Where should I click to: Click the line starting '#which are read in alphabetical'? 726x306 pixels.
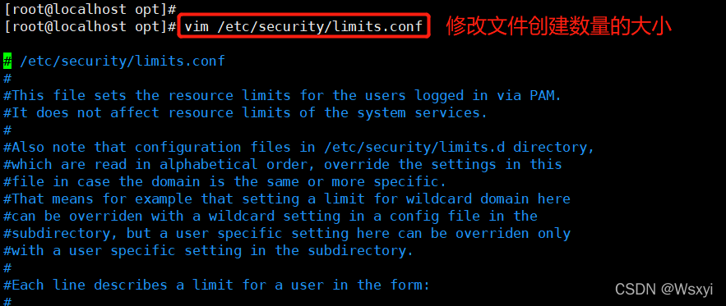[x=283, y=165]
